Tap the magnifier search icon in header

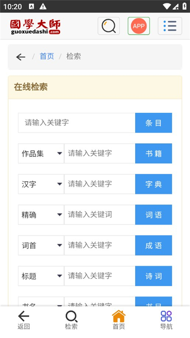point(109,26)
